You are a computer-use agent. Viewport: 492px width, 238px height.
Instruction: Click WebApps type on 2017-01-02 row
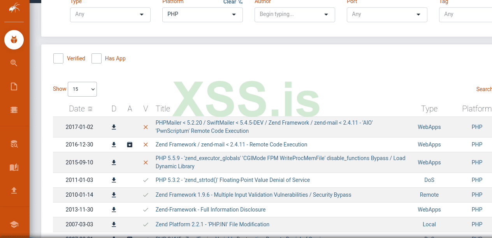[x=429, y=127]
